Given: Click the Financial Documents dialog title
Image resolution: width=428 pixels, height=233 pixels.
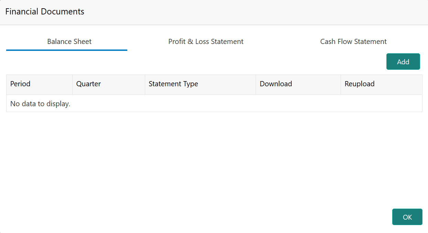Looking at the screenshot, I should (45, 12).
